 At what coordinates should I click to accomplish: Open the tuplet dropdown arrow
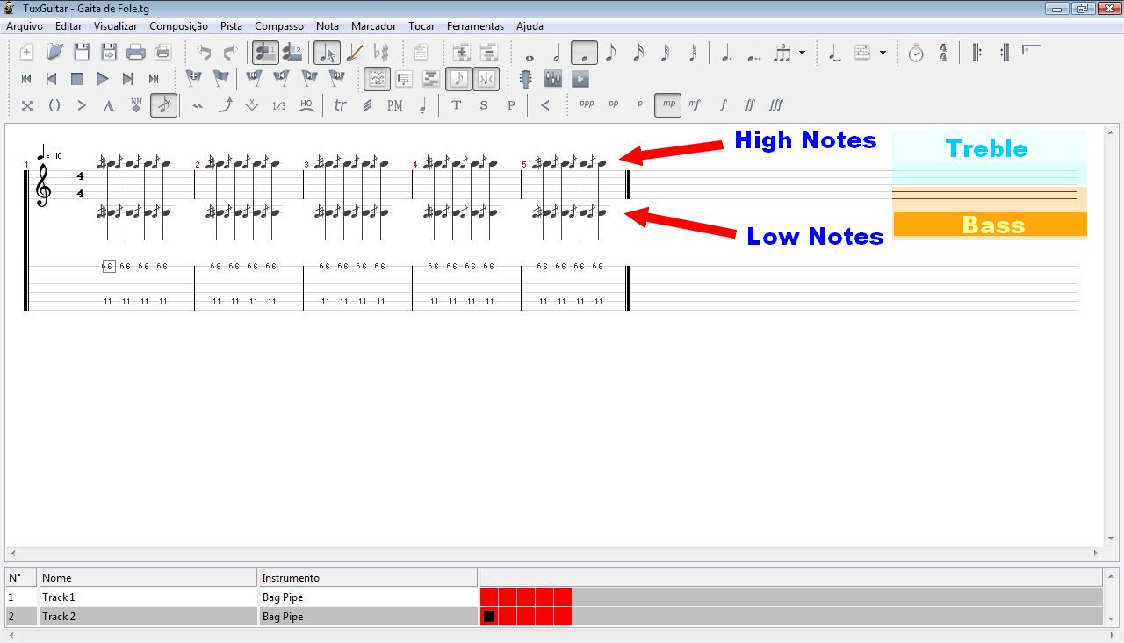tap(802, 54)
